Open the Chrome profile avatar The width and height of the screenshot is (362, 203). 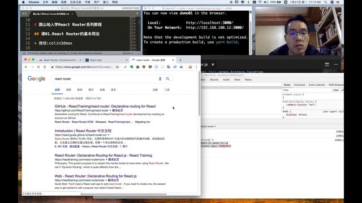tap(190, 67)
